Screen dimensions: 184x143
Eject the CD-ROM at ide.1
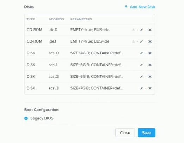click(x=133, y=41)
